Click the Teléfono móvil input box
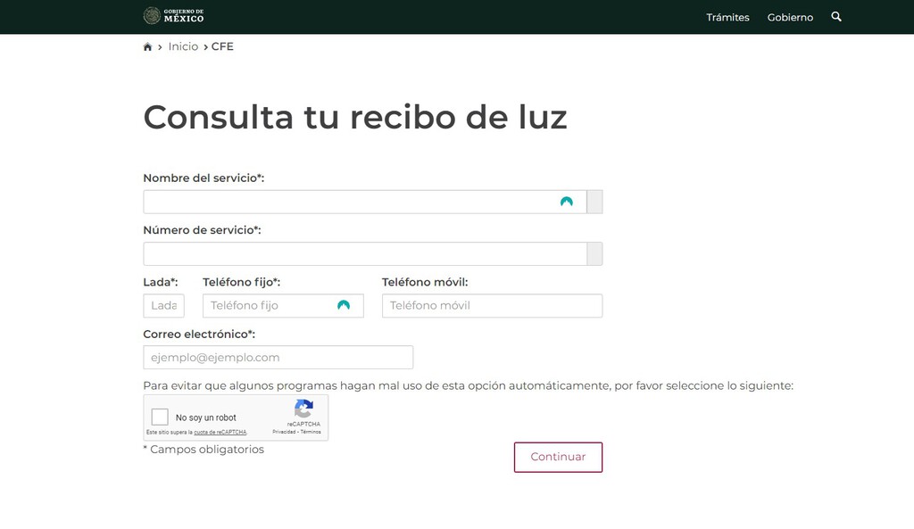914x529 pixels. (491, 305)
